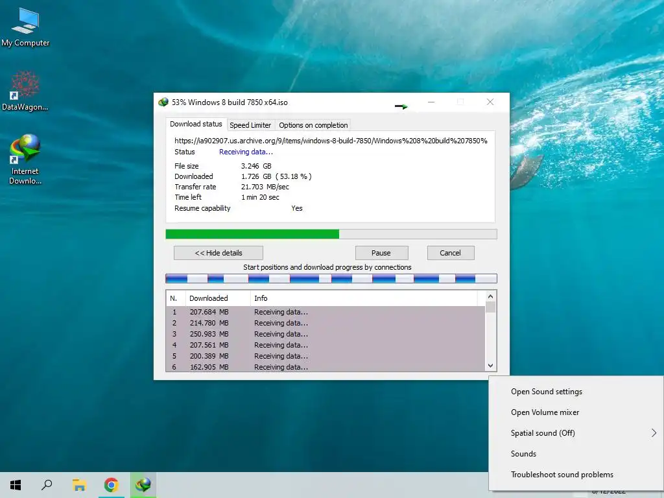
Task: Click the archive.org download URL text
Action: pyautogui.click(x=331, y=141)
